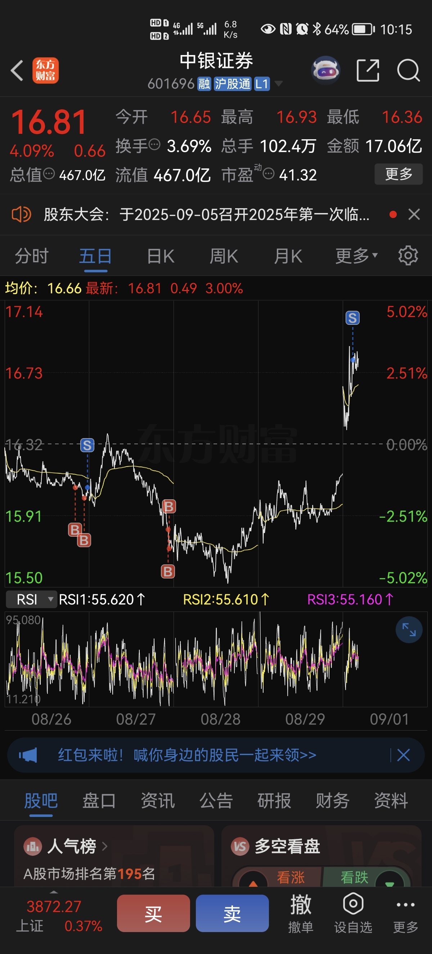This screenshot has height=954, width=432.
Task: Tap the info icon beside 市盈
Action: [x=269, y=173]
